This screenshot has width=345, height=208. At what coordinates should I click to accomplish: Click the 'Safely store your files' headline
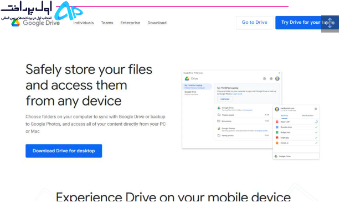click(x=89, y=85)
